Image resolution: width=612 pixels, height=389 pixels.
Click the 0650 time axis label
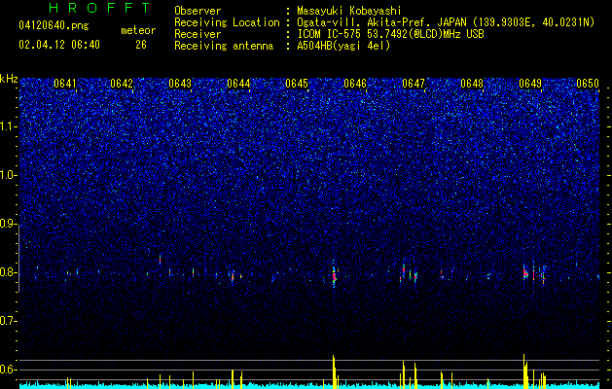pos(588,84)
